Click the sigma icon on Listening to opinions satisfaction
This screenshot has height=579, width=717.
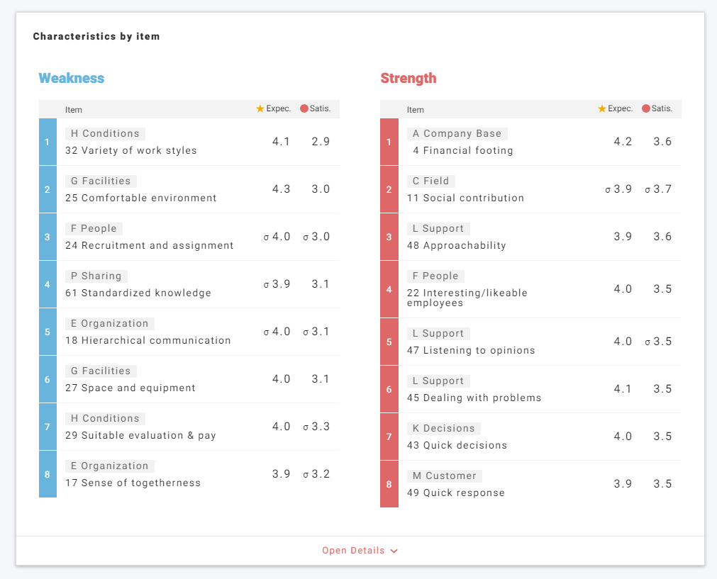tap(647, 342)
